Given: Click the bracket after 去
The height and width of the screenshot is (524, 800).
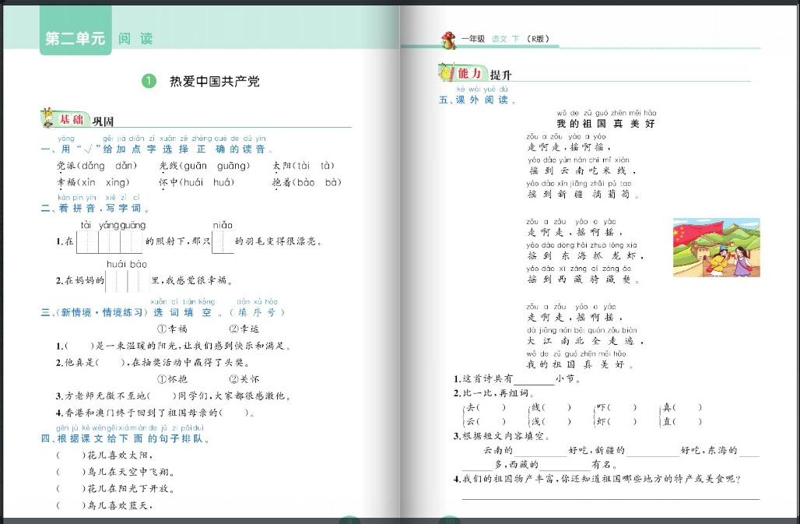Looking at the screenshot, I should 491,408.
